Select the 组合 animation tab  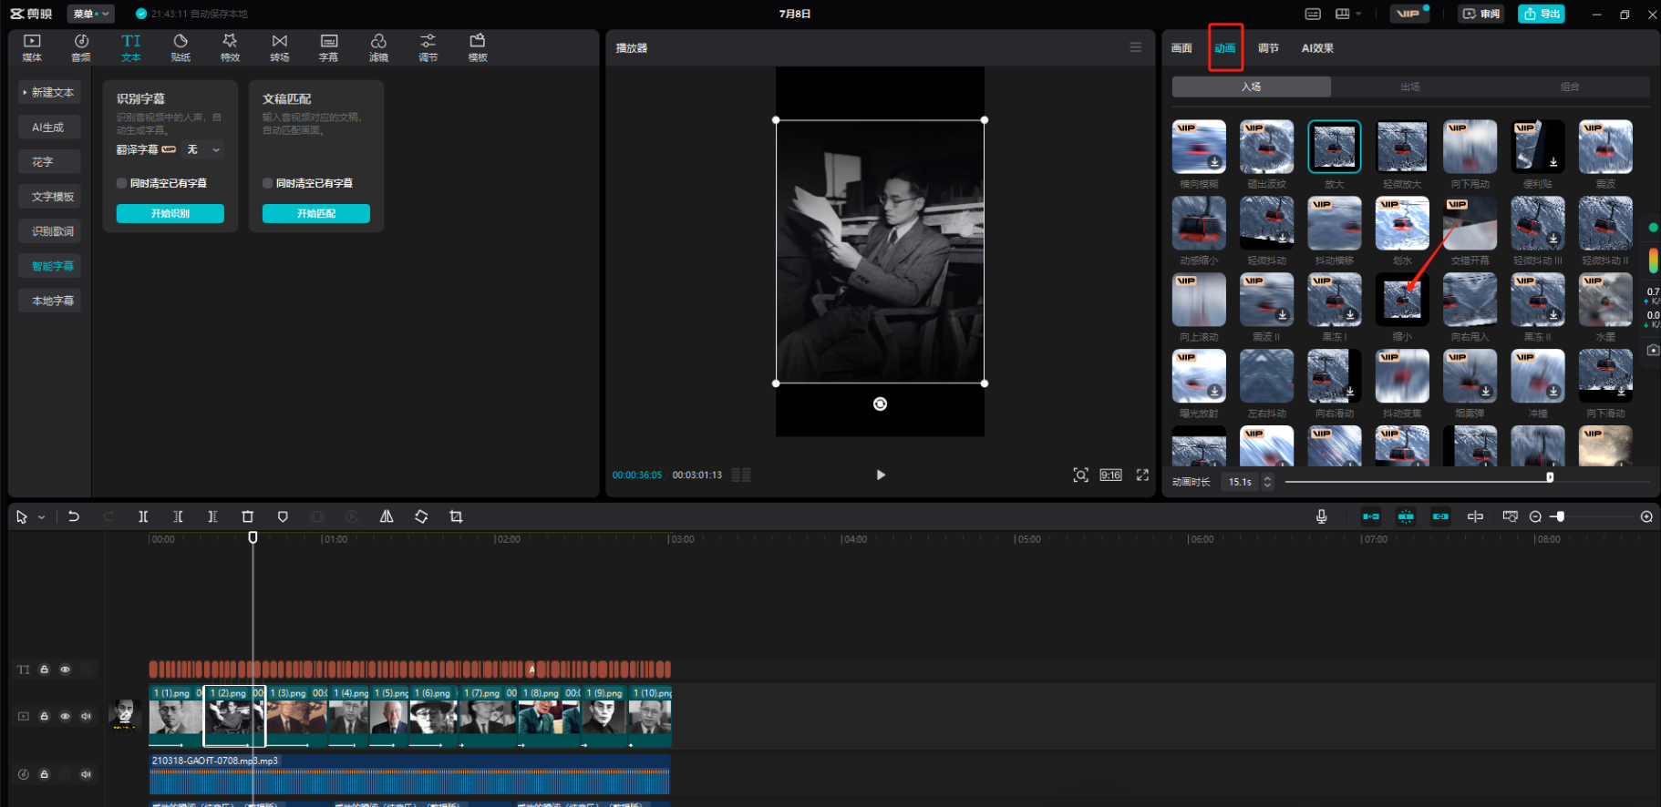1570,87
